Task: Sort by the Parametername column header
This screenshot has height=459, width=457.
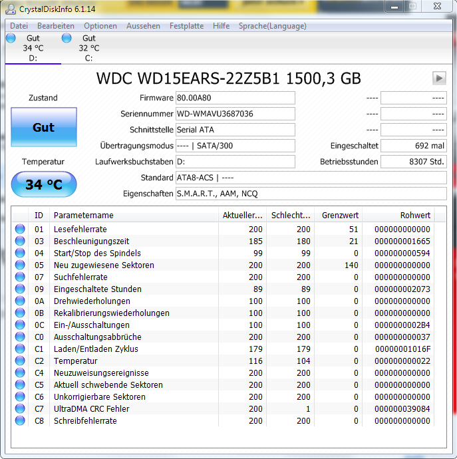Action: pos(134,215)
